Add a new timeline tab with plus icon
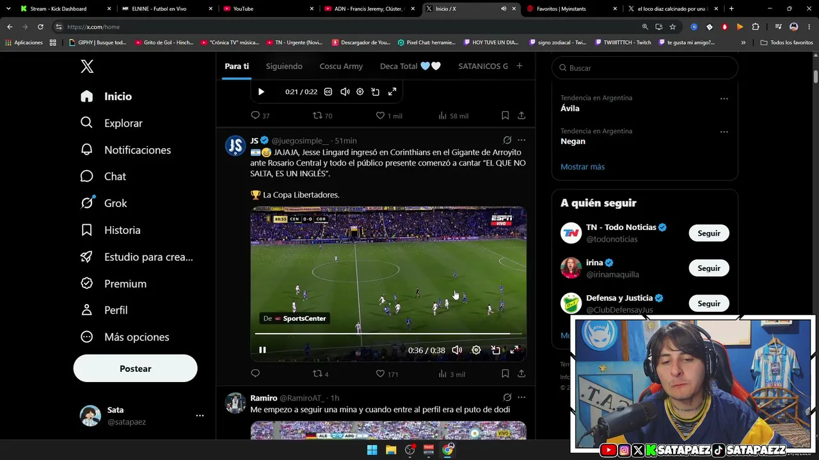 [x=520, y=66]
